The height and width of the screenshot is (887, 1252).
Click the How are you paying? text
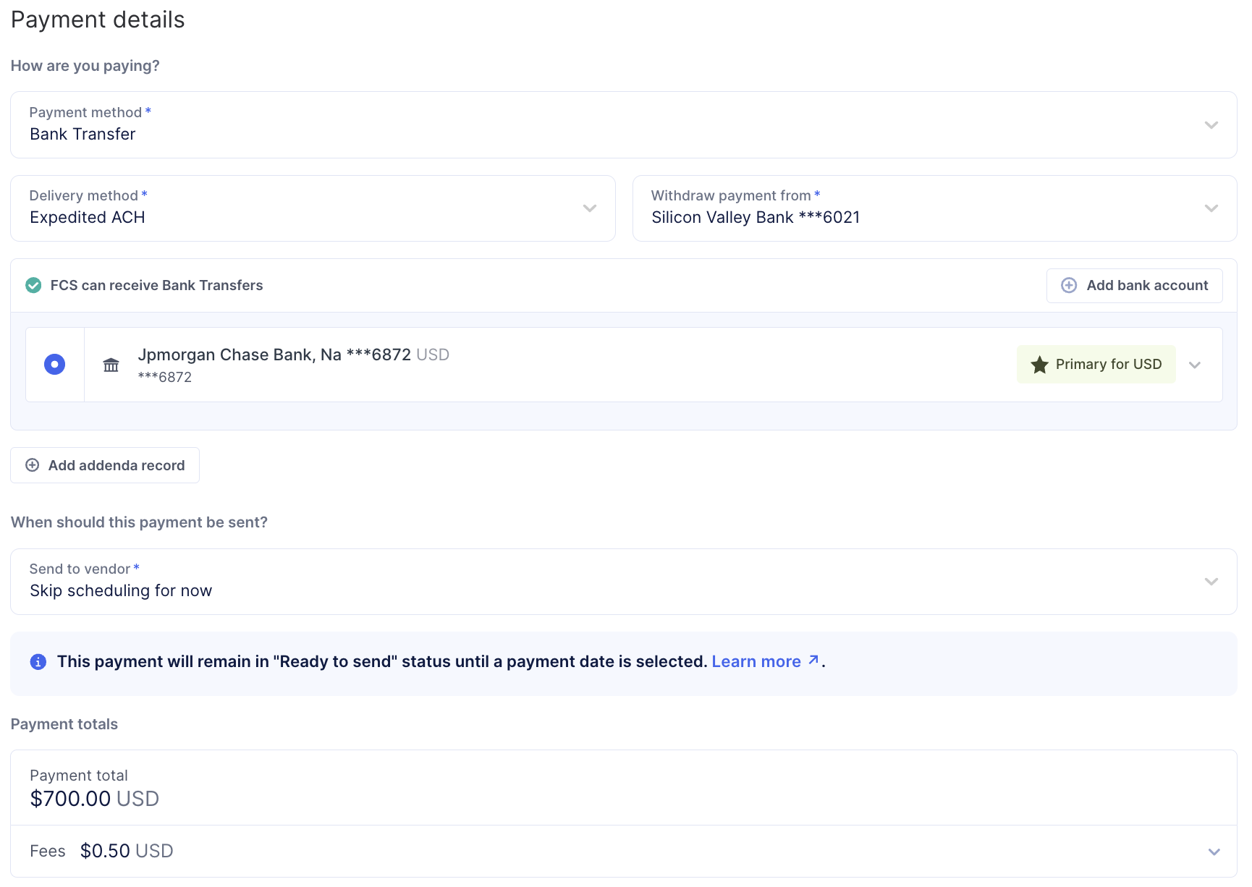[85, 66]
